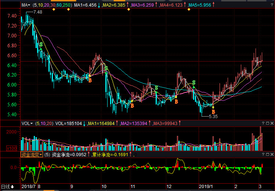
Task: Click the 日线 period selector
Action: pyautogui.click(x=7, y=187)
